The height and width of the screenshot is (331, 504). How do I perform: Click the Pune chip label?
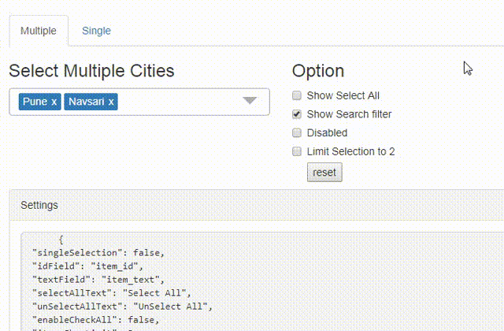pos(34,102)
